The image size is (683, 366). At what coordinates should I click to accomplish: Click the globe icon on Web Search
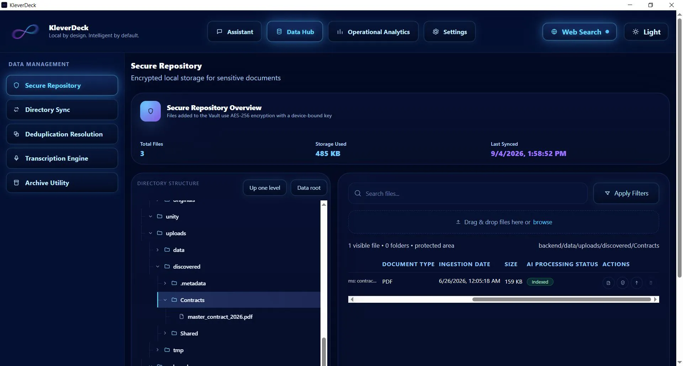click(554, 32)
